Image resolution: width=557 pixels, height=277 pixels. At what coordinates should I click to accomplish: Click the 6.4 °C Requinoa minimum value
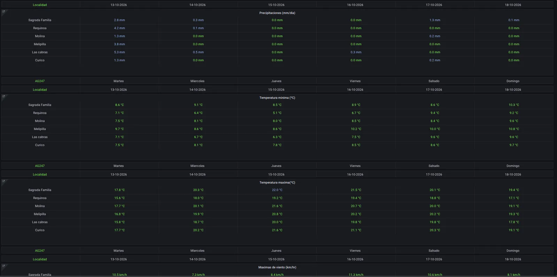coord(198,113)
